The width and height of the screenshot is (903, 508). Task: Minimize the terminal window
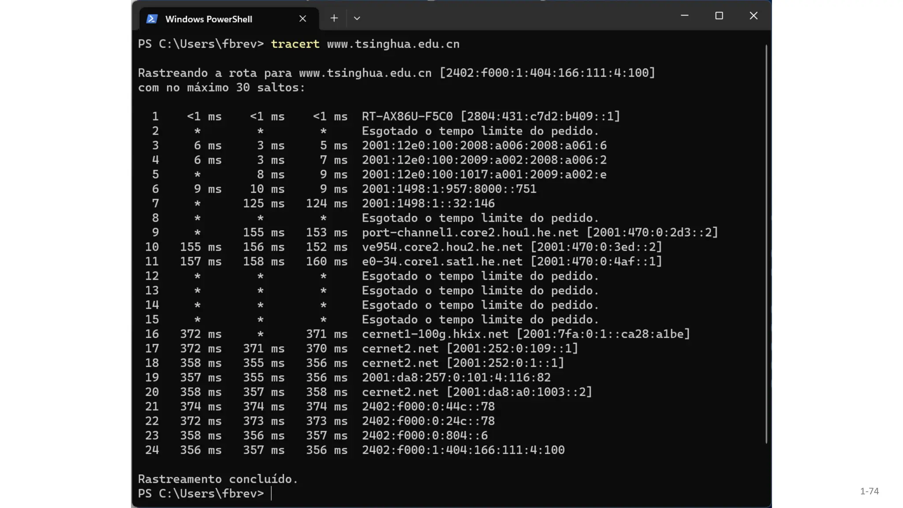tap(685, 16)
